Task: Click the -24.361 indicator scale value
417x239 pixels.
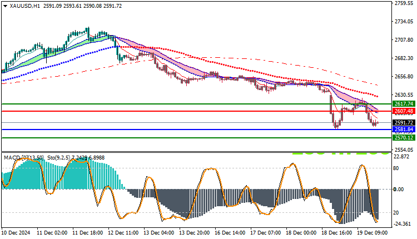Action: [x=402, y=224]
